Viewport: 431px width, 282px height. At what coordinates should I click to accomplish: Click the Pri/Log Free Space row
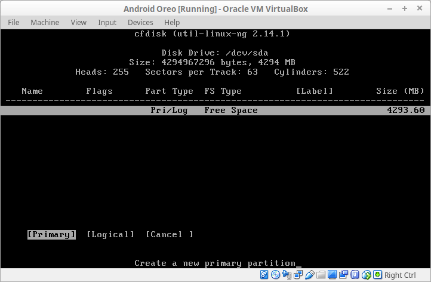pyautogui.click(x=215, y=111)
